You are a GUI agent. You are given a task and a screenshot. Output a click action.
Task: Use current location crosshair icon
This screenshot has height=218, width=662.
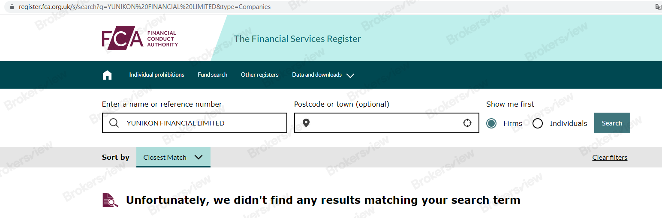click(x=467, y=123)
